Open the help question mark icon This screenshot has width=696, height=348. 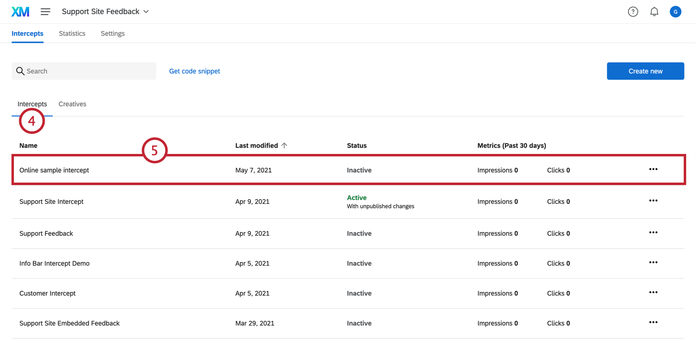(633, 11)
